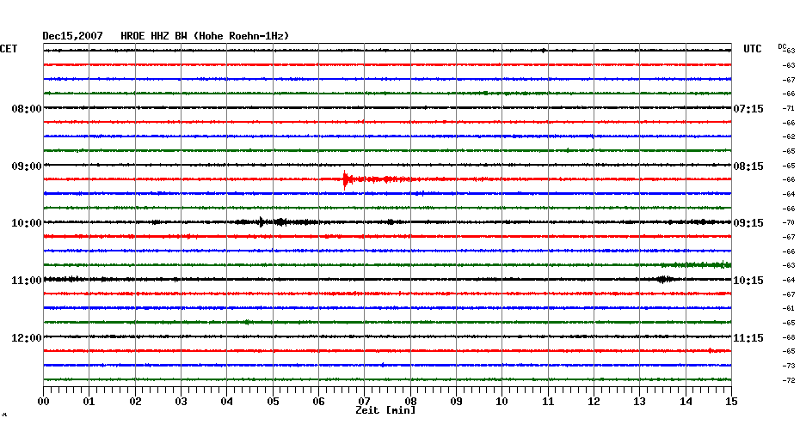Viewport: 800px width, 424px height.
Task: Click minute tick label 12 on time axis
Action: click(x=594, y=402)
